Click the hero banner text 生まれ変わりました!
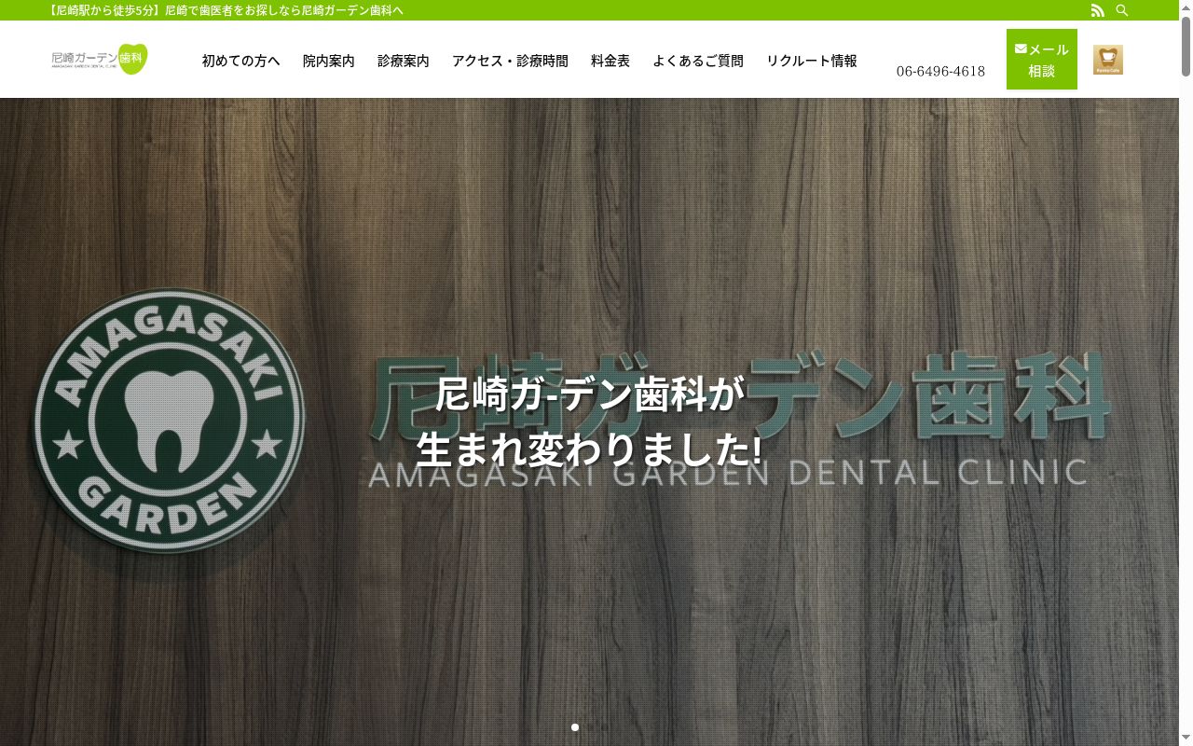Viewport: 1193px width, 746px height. click(589, 449)
